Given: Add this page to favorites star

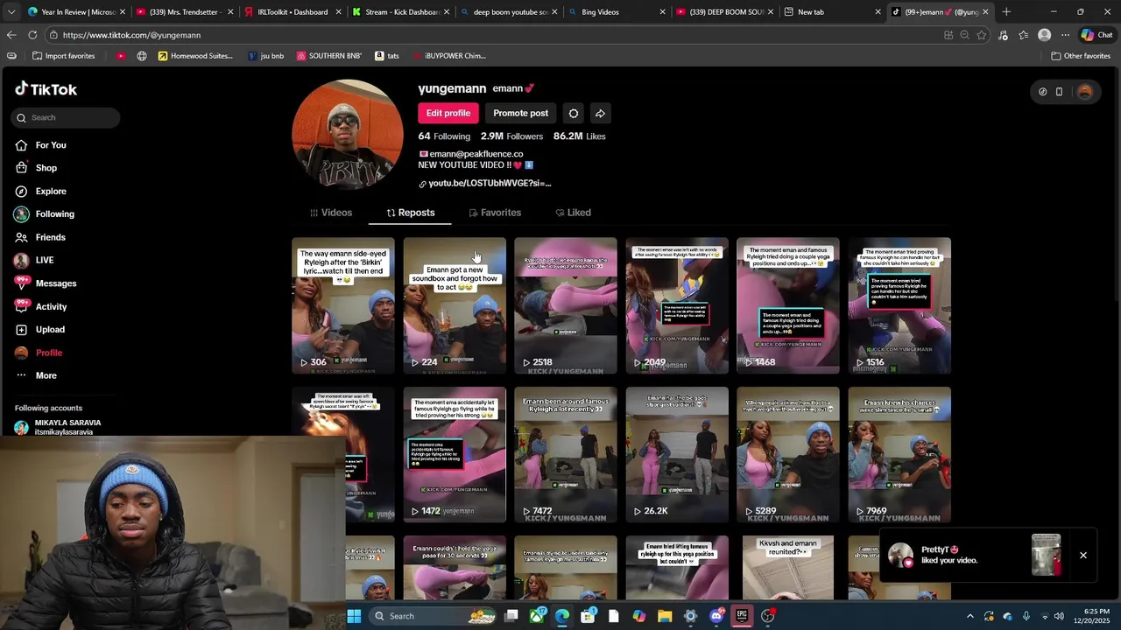Looking at the screenshot, I should coord(982,35).
